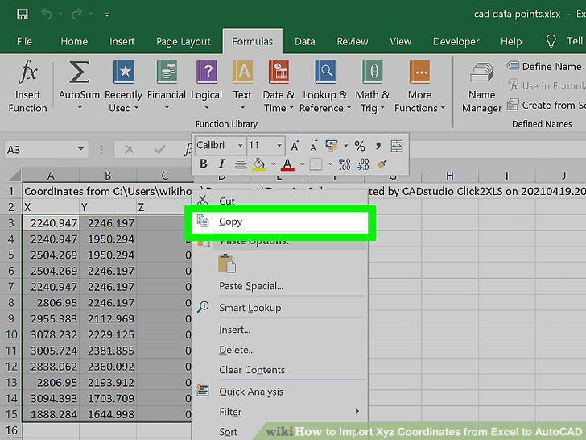Expand the Name Box dropdown arrow
586x440 pixels.
(80, 149)
